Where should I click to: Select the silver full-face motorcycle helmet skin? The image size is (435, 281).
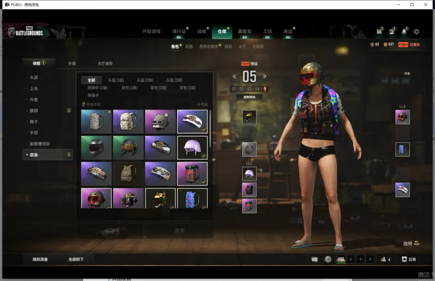[96, 148]
